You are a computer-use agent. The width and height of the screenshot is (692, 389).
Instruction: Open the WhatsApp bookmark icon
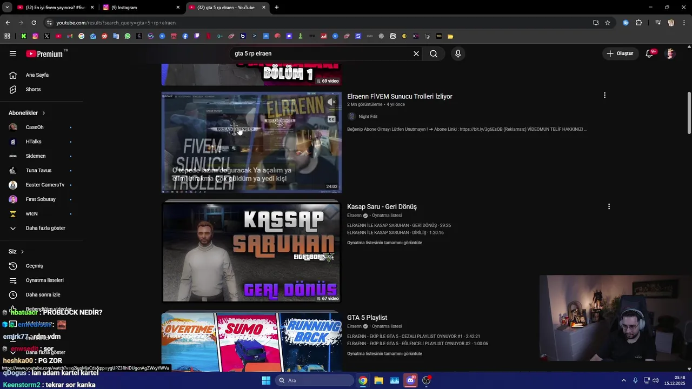[128, 36]
